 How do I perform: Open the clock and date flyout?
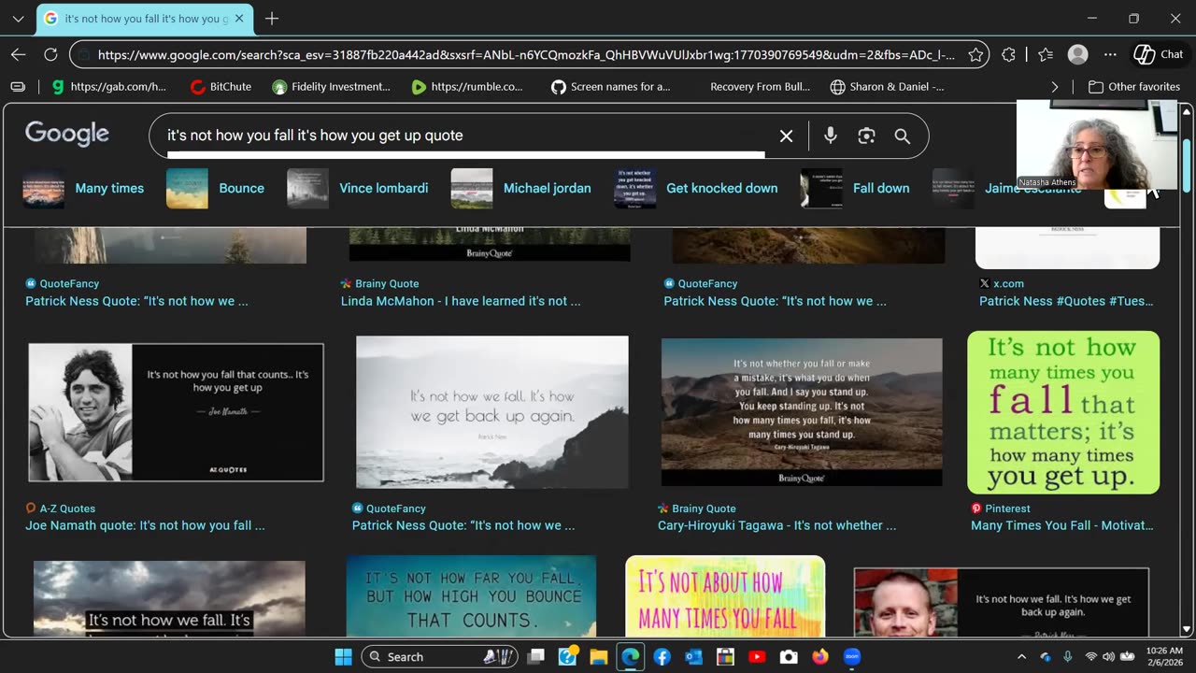pos(1165,657)
